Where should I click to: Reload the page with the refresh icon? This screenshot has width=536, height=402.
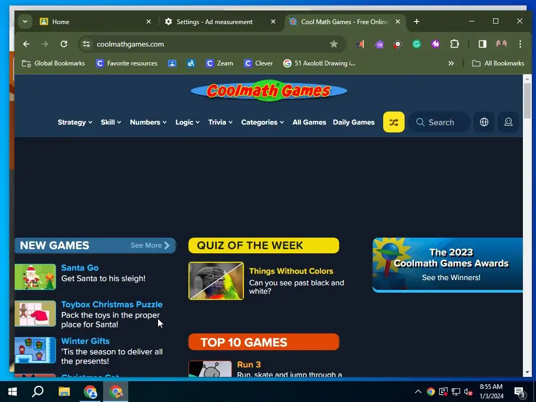click(x=64, y=44)
